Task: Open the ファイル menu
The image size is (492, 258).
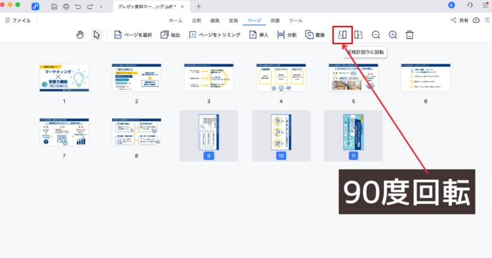Action: pos(17,20)
